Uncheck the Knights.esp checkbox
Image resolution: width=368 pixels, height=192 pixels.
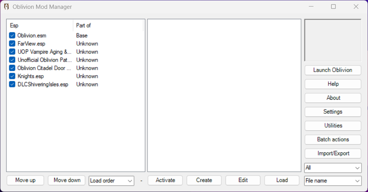click(x=12, y=76)
